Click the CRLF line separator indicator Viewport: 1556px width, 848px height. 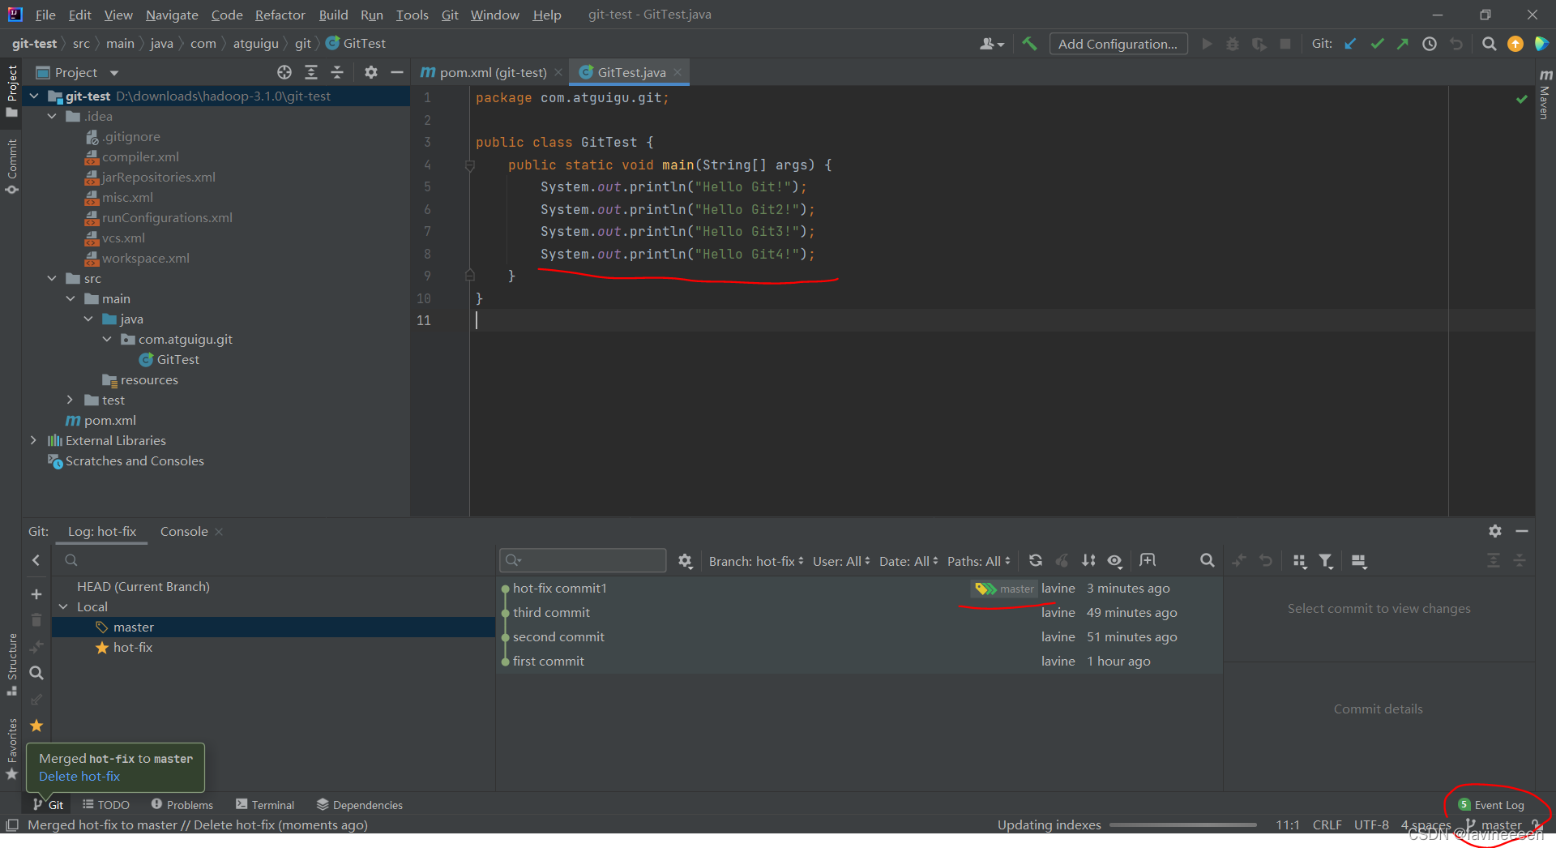[1327, 825]
